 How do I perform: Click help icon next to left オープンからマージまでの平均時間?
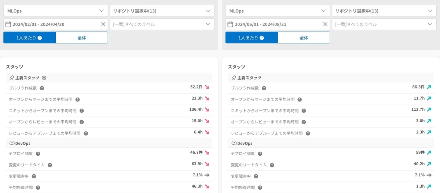pyautogui.click(x=77, y=99)
